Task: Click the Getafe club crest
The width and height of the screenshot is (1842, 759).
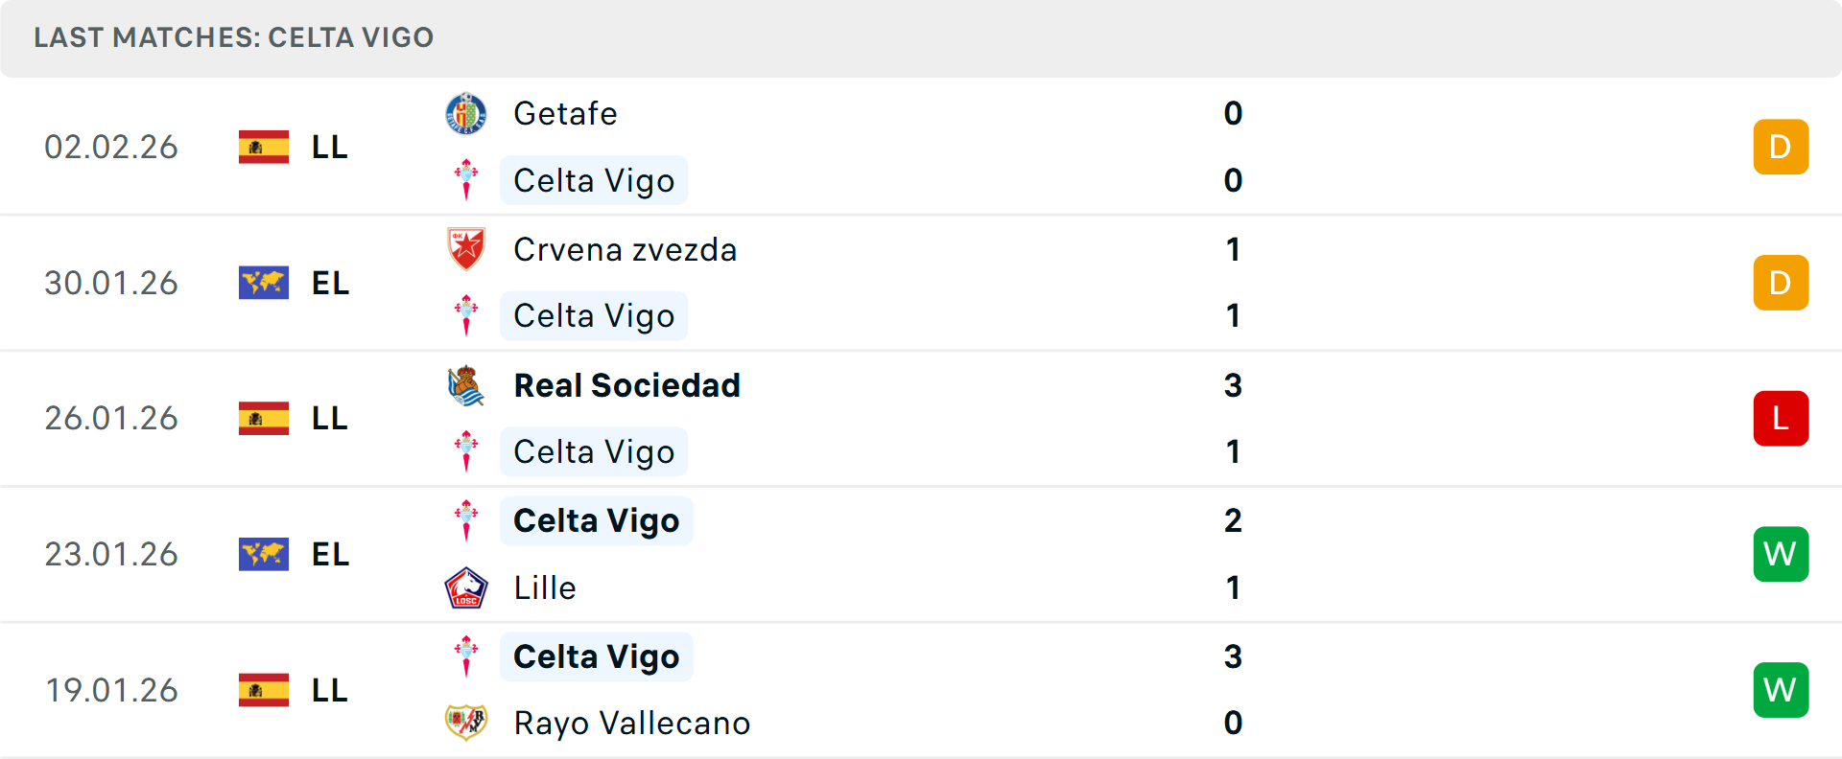Action: coord(466,112)
